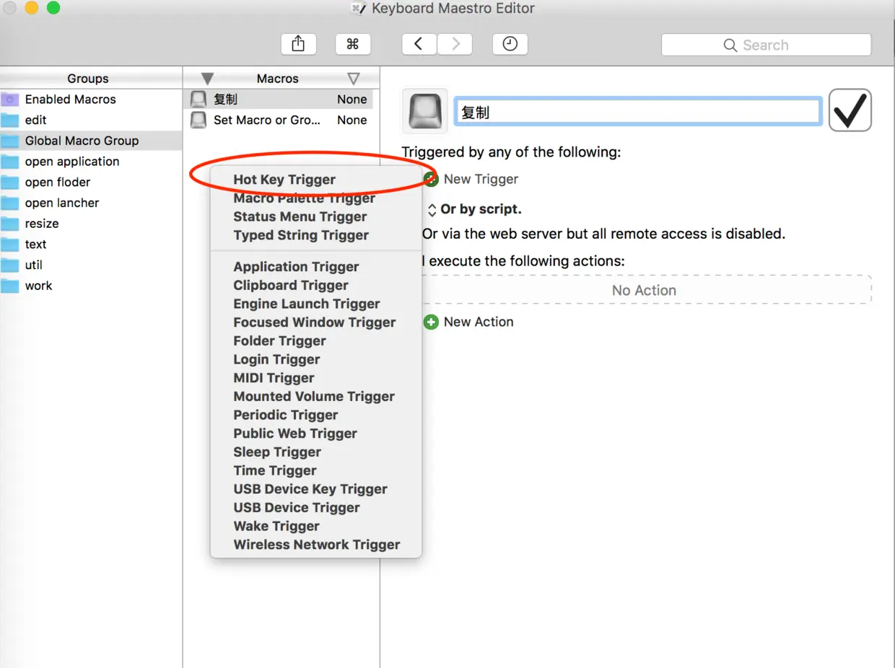
Task: Choose Typed String Trigger
Action: click(316, 235)
